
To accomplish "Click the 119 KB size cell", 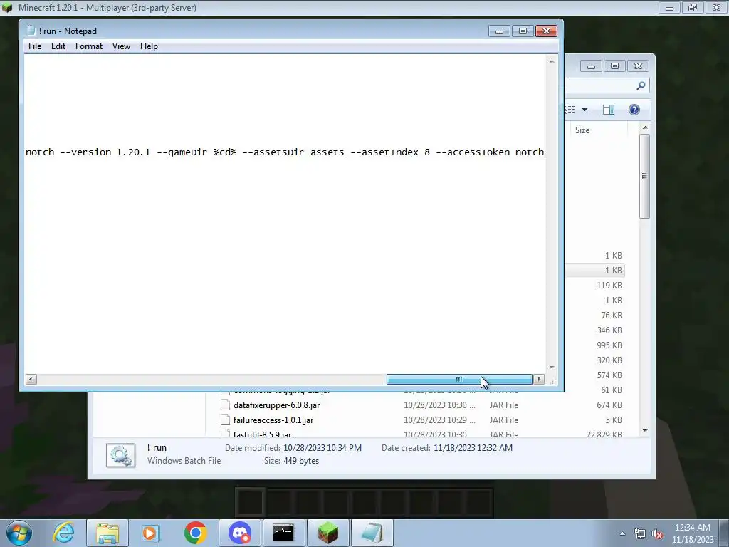I will pyautogui.click(x=609, y=286).
